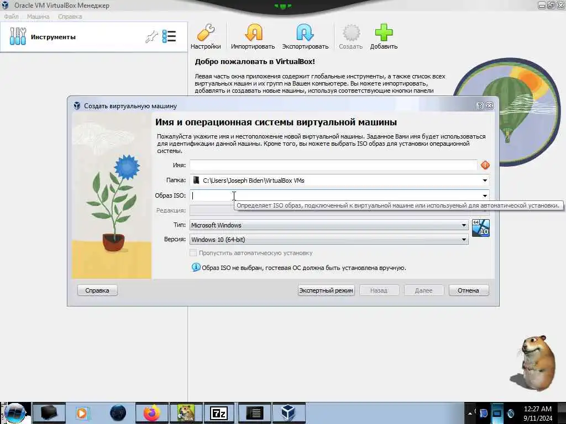Click the orange warning icon beside Имя field
Viewport: 566px width, 424px height.
pyautogui.click(x=485, y=165)
